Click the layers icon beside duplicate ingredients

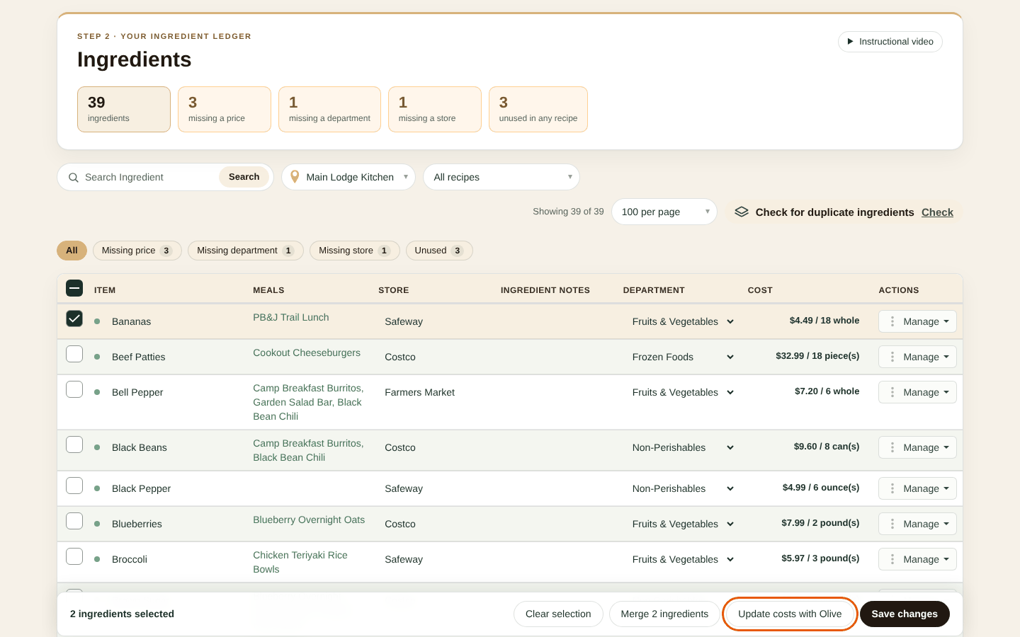point(742,212)
